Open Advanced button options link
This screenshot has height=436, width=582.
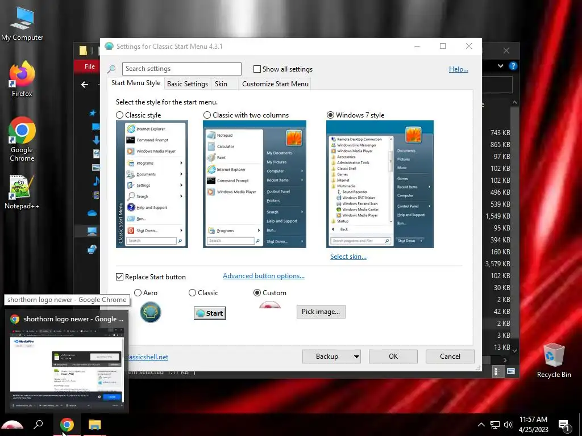(264, 276)
